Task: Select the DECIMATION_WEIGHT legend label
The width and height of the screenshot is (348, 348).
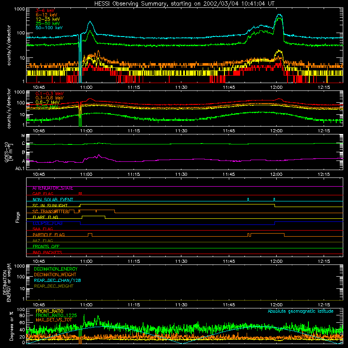Action: pyautogui.click(x=55, y=274)
